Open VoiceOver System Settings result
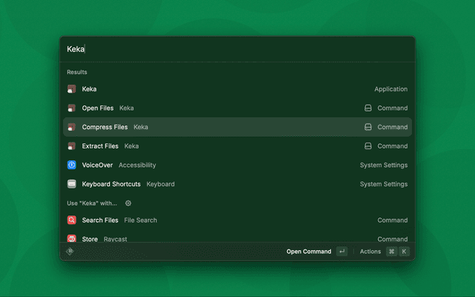475x297 pixels. (237, 165)
